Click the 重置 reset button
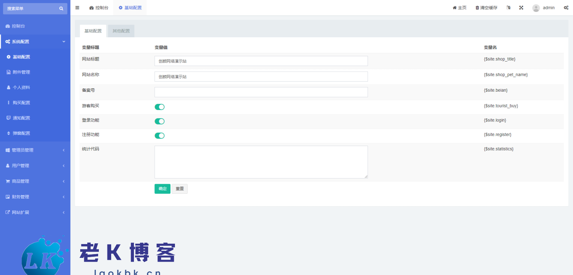This screenshot has width=573, height=275. coord(180,189)
